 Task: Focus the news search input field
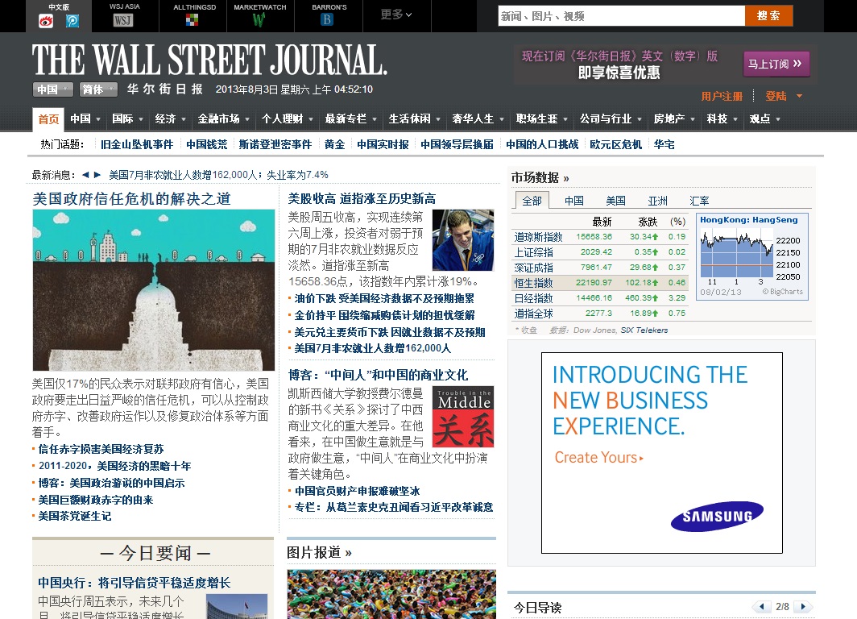click(x=622, y=16)
